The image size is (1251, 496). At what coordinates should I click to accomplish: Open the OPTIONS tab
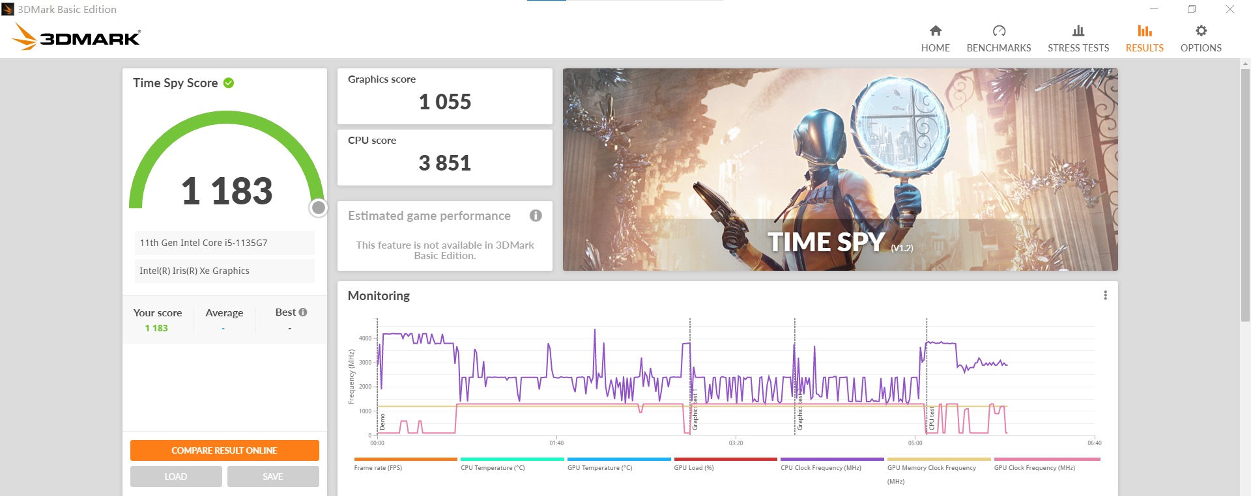[x=1201, y=39]
